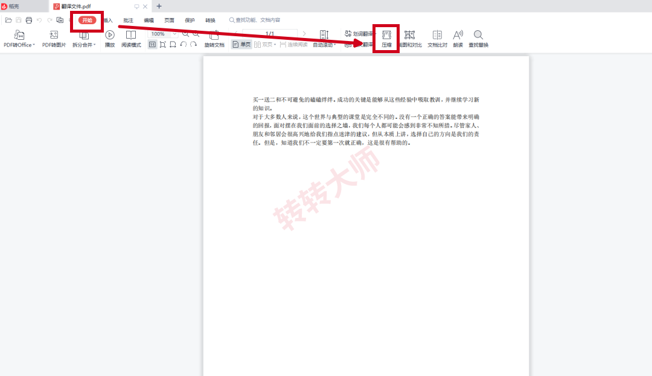Viewport: 652px width, 376px height.
Task: Click the zoom out magnifier icon
Action: tap(185, 34)
